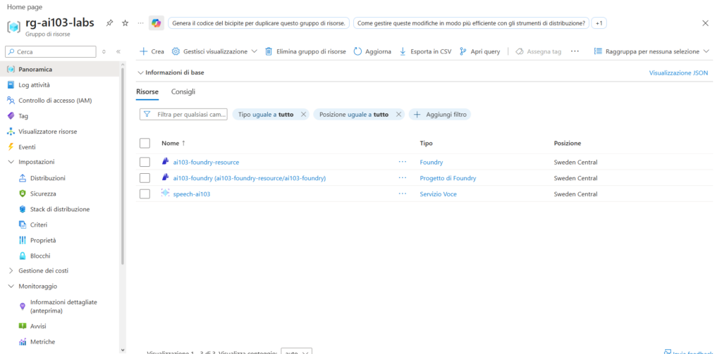Click Aggiungi filtro button

[x=440, y=115]
